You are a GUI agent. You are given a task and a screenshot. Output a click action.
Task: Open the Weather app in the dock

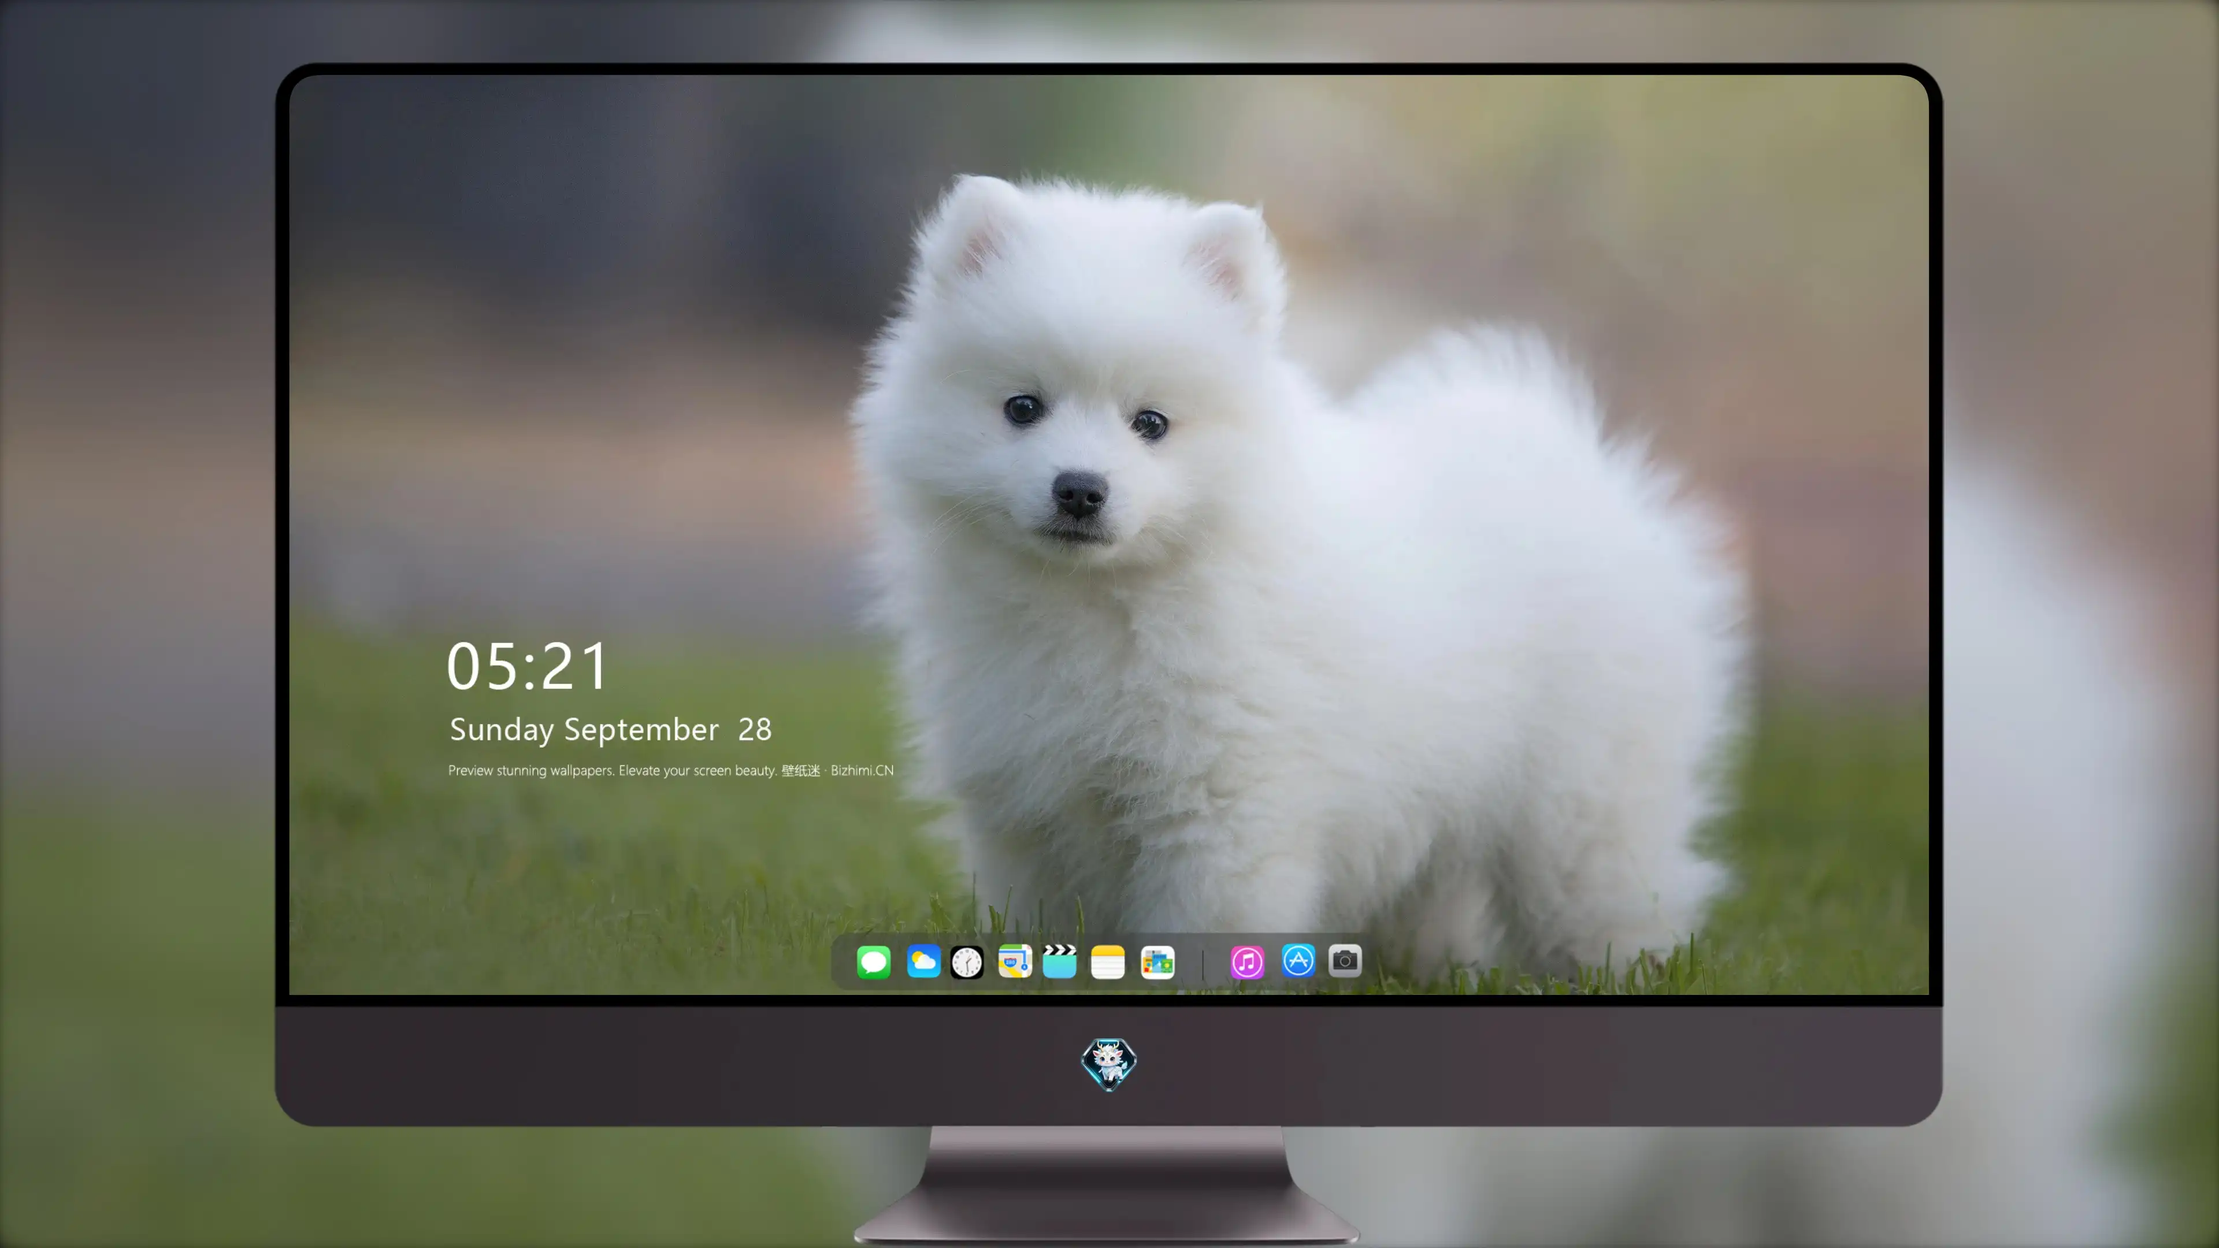[x=923, y=962]
